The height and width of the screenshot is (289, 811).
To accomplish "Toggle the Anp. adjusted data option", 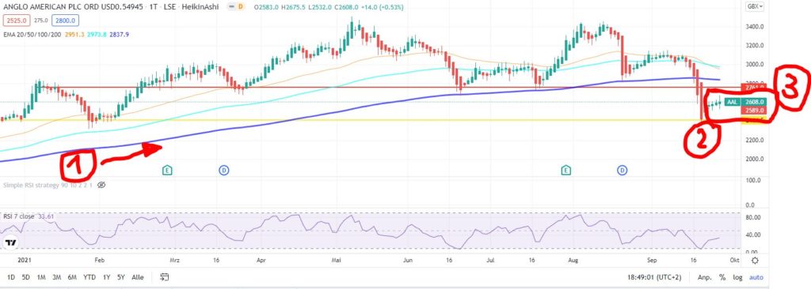I will coord(704,277).
